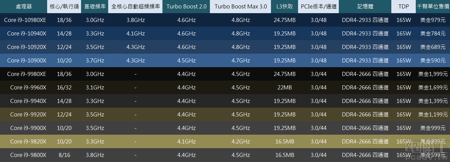The width and height of the screenshot is (450, 162).
Task: Click the PCIe版本/通道 column header
Action: click(318, 6)
